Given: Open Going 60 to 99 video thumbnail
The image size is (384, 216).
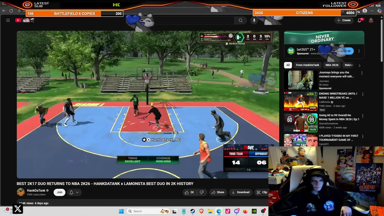Looking at the screenshot, I should (x=301, y=123).
